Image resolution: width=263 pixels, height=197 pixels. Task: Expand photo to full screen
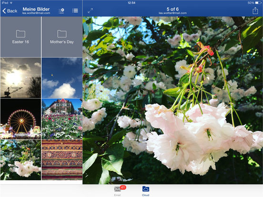(x=90, y=11)
